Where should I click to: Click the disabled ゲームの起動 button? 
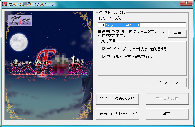(167, 99)
